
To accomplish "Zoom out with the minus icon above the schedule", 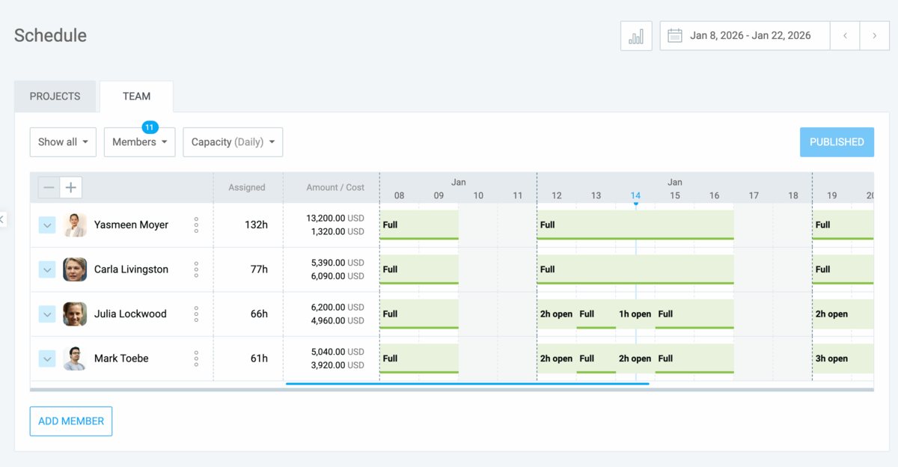I will point(49,187).
